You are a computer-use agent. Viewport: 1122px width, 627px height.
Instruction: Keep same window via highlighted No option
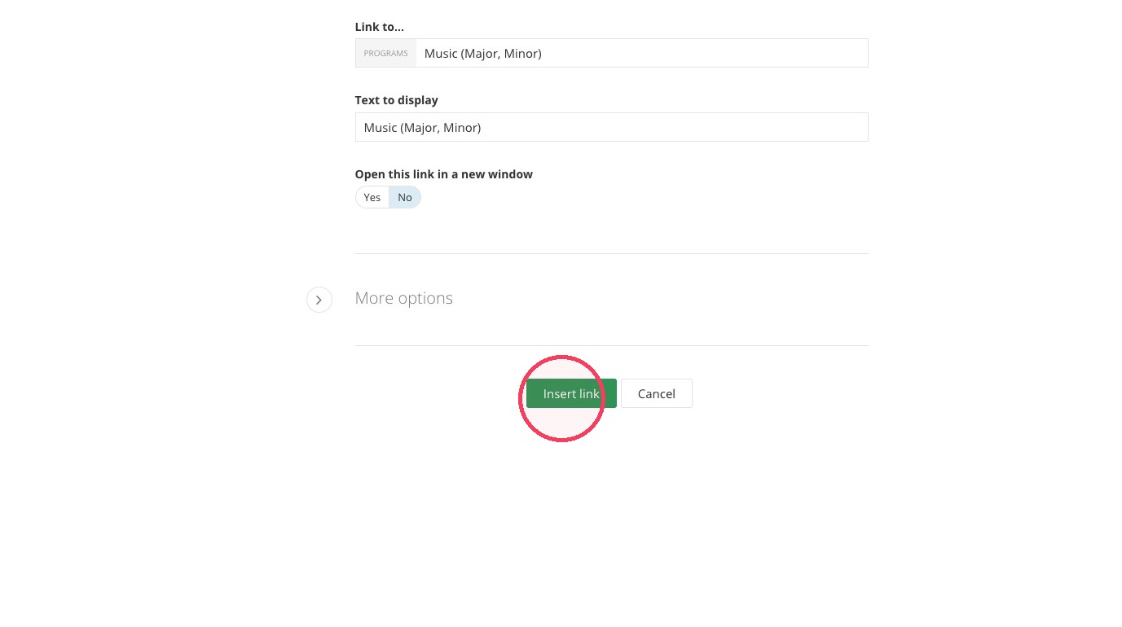(405, 197)
